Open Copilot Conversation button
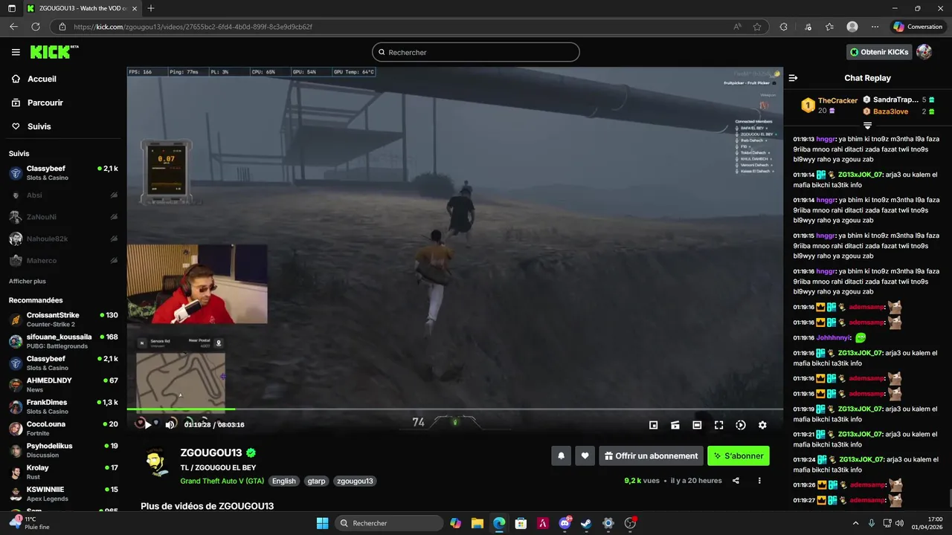Image resolution: width=952 pixels, height=535 pixels. [918, 27]
